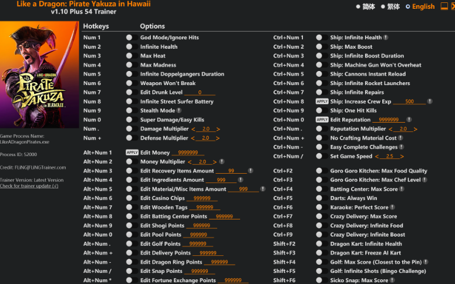455x284 pixels.
Task: Decrease Damage Multiplier with left arrow
Action: point(193,129)
